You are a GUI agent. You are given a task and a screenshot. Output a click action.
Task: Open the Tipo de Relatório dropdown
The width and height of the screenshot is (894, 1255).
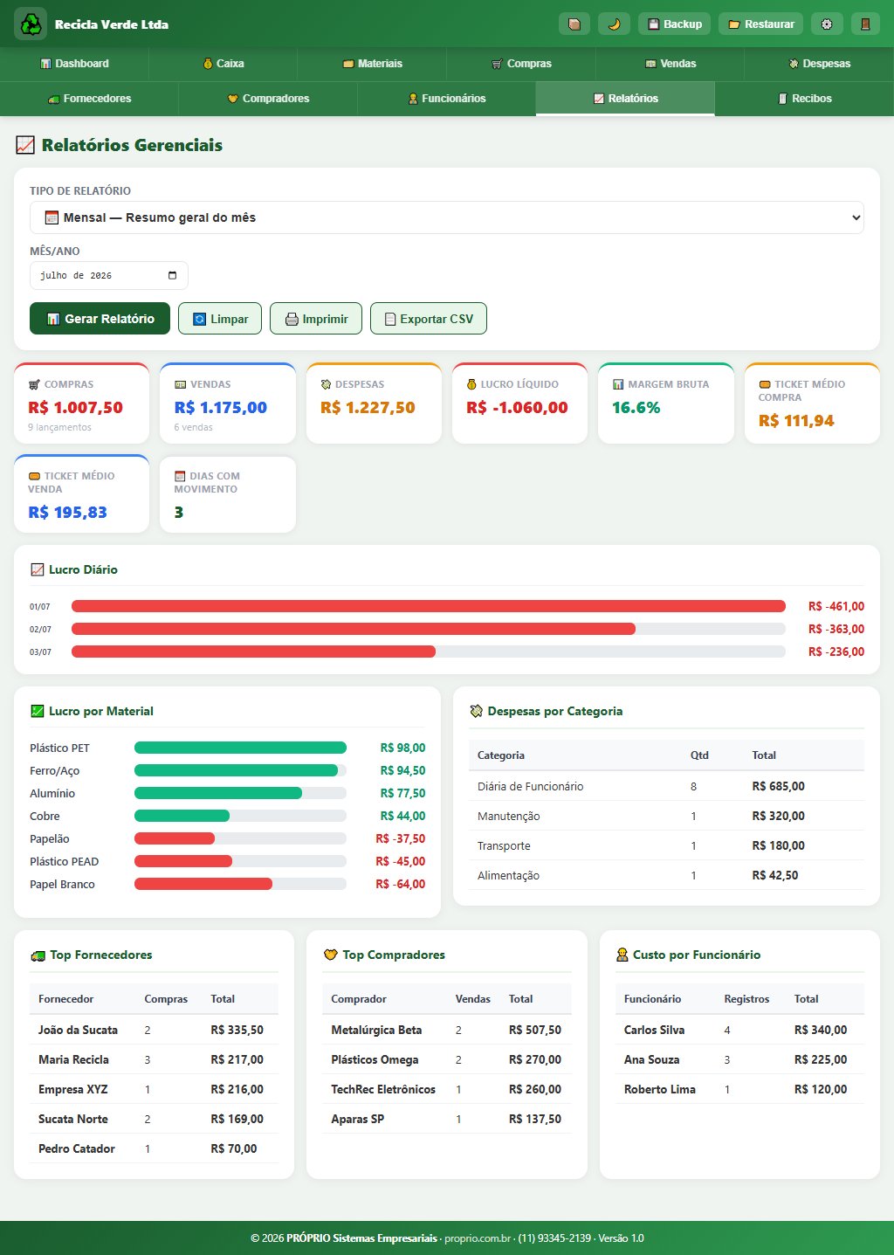point(447,217)
